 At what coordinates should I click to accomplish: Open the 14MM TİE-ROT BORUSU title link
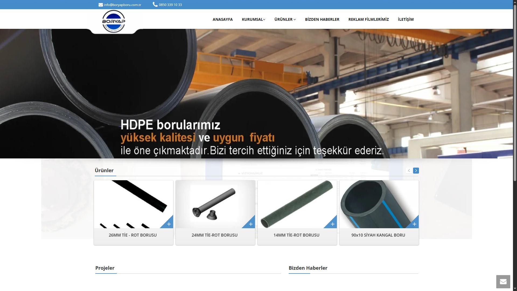tap(296, 235)
